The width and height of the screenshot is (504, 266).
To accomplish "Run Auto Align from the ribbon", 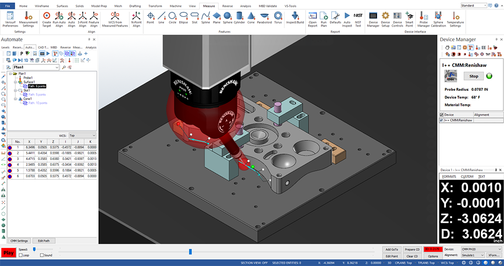I will pyautogui.click(x=59, y=19).
